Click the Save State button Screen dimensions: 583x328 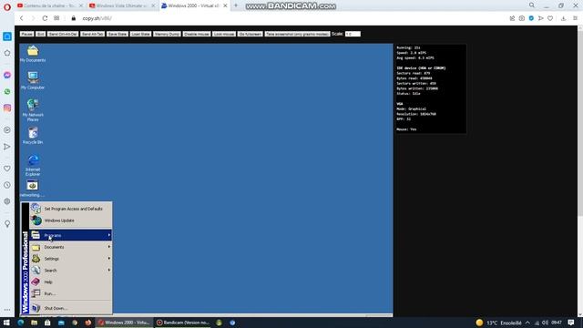(118, 34)
